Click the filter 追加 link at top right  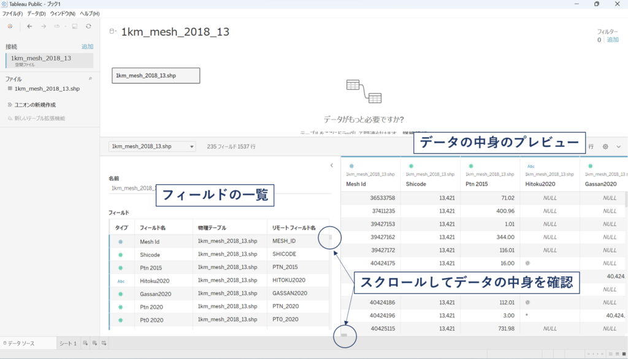point(613,40)
